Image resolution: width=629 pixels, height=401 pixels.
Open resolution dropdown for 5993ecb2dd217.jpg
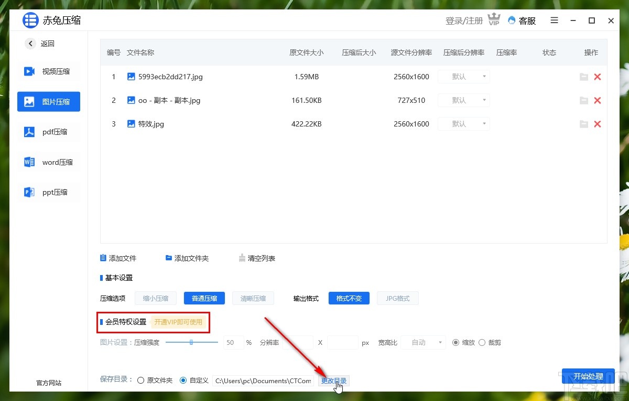tap(463, 77)
